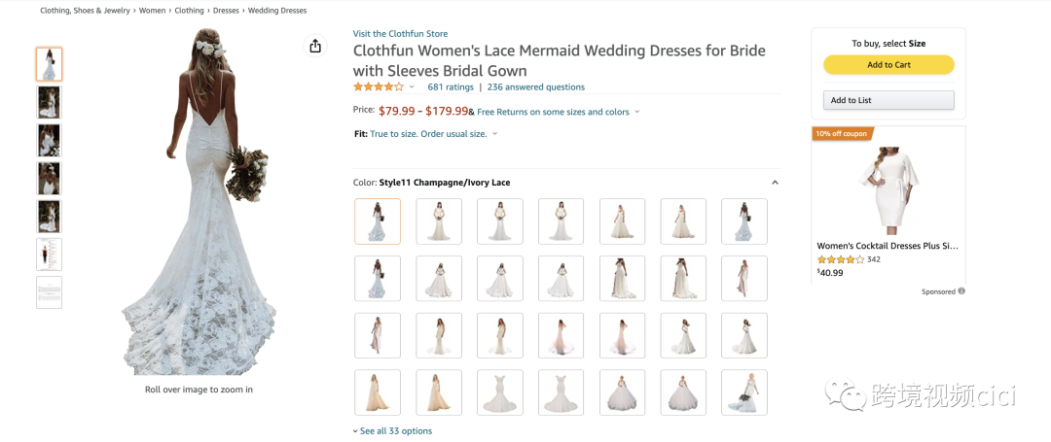Open the sponsored Women's Cocktail Dresses ad
The image size is (1051, 442).
(888, 246)
